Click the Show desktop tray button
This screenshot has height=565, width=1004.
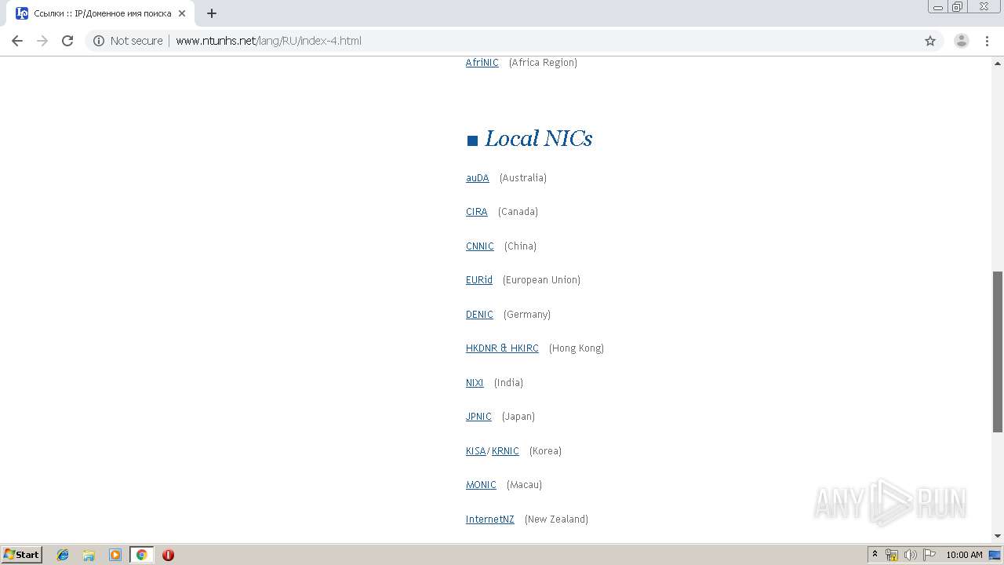tap(995, 555)
